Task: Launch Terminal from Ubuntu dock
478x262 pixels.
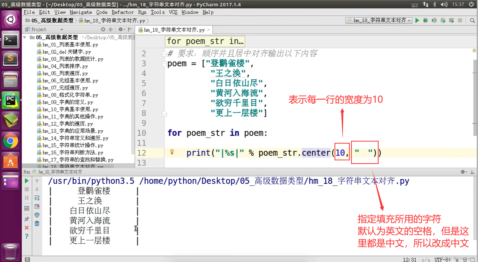Action: pyautogui.click(x=10, y=40)
